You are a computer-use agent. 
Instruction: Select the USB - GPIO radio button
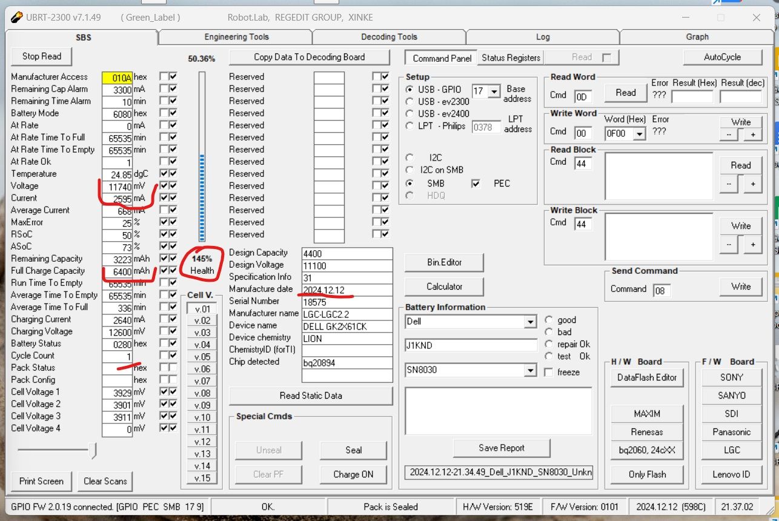pyautogui.click(x=410, y=90)
